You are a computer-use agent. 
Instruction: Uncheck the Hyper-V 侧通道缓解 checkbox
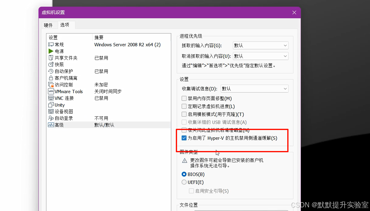[x=184, y=138]
